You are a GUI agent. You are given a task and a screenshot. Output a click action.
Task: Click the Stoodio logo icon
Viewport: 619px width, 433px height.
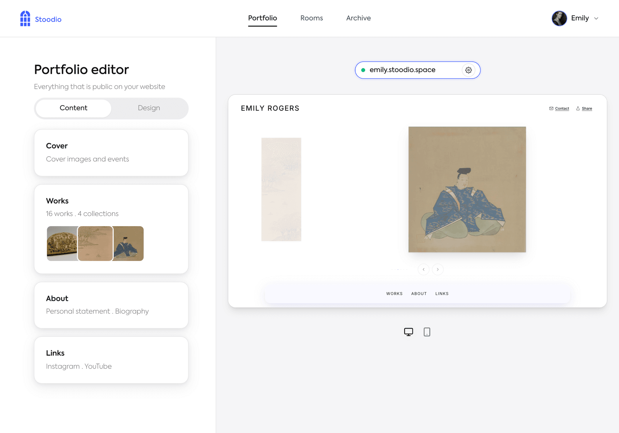(x=25, y=19)
